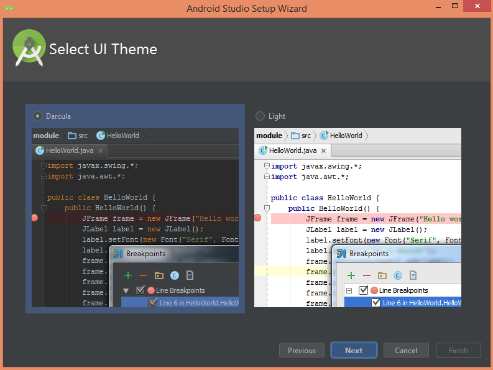This screenshot has width=493, height=370.
Task: Fold imports marker in Darcula code gutter
Action: (x=44, y=165)
